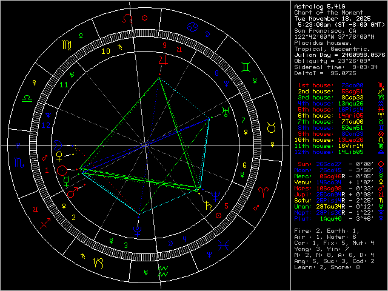Select the time '5:23:00am (ST -8:00 GMT)'
Screen dimensions: 388x291
pyautogui.click(x=341, y=25)
